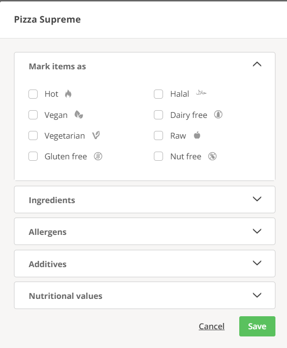Tick the Dairy free checkbox
The height and width of the screenshot is (348, 287).
click(x=158, y=115)
